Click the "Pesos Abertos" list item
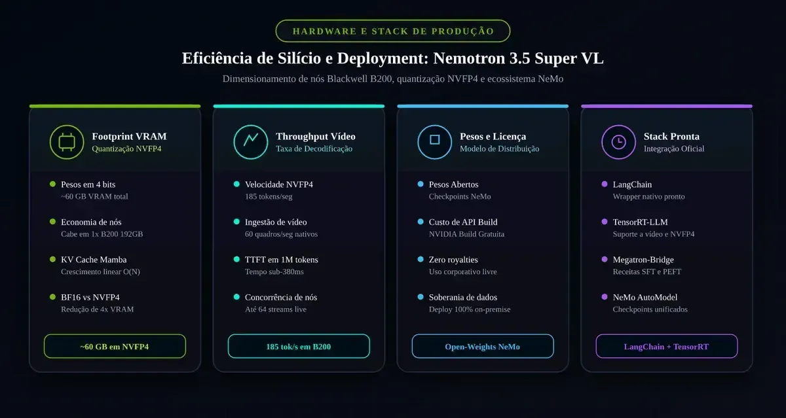The width and height of the screenshot is (786, 418). tap(454, 184)
